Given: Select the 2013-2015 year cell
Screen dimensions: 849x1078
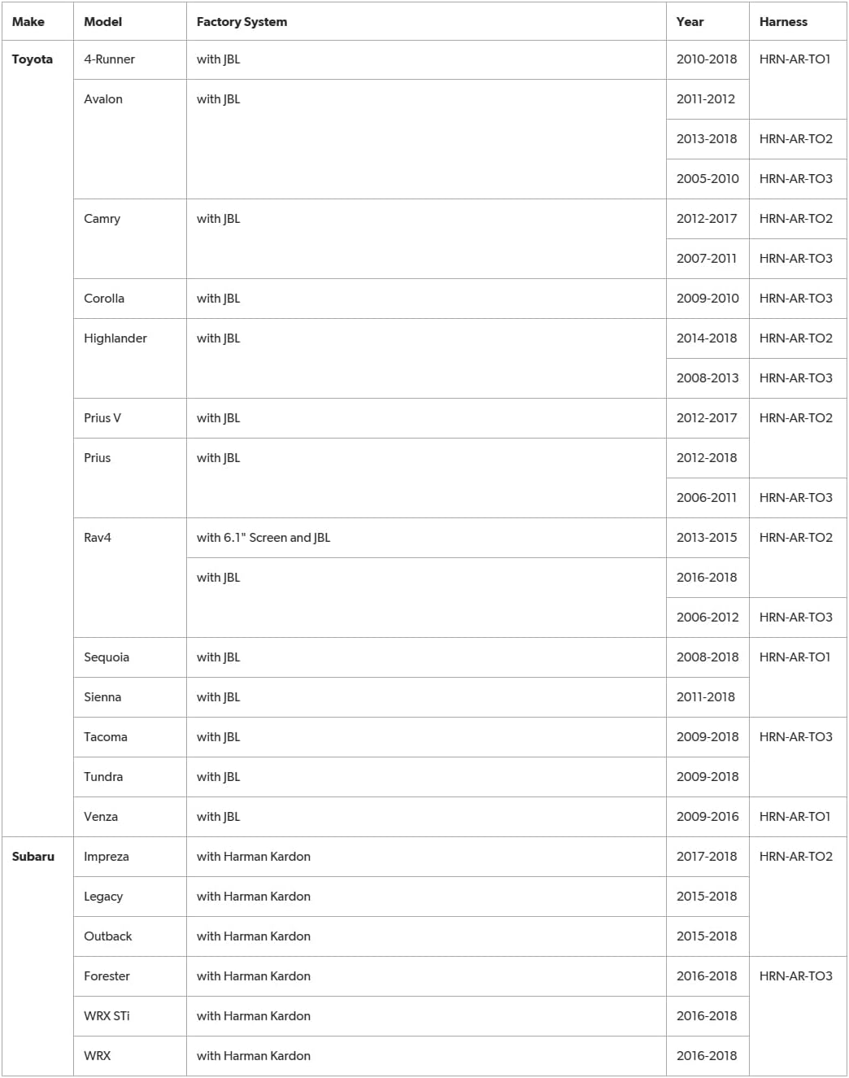Looking at the screenshot, I should tap(707, 538).
